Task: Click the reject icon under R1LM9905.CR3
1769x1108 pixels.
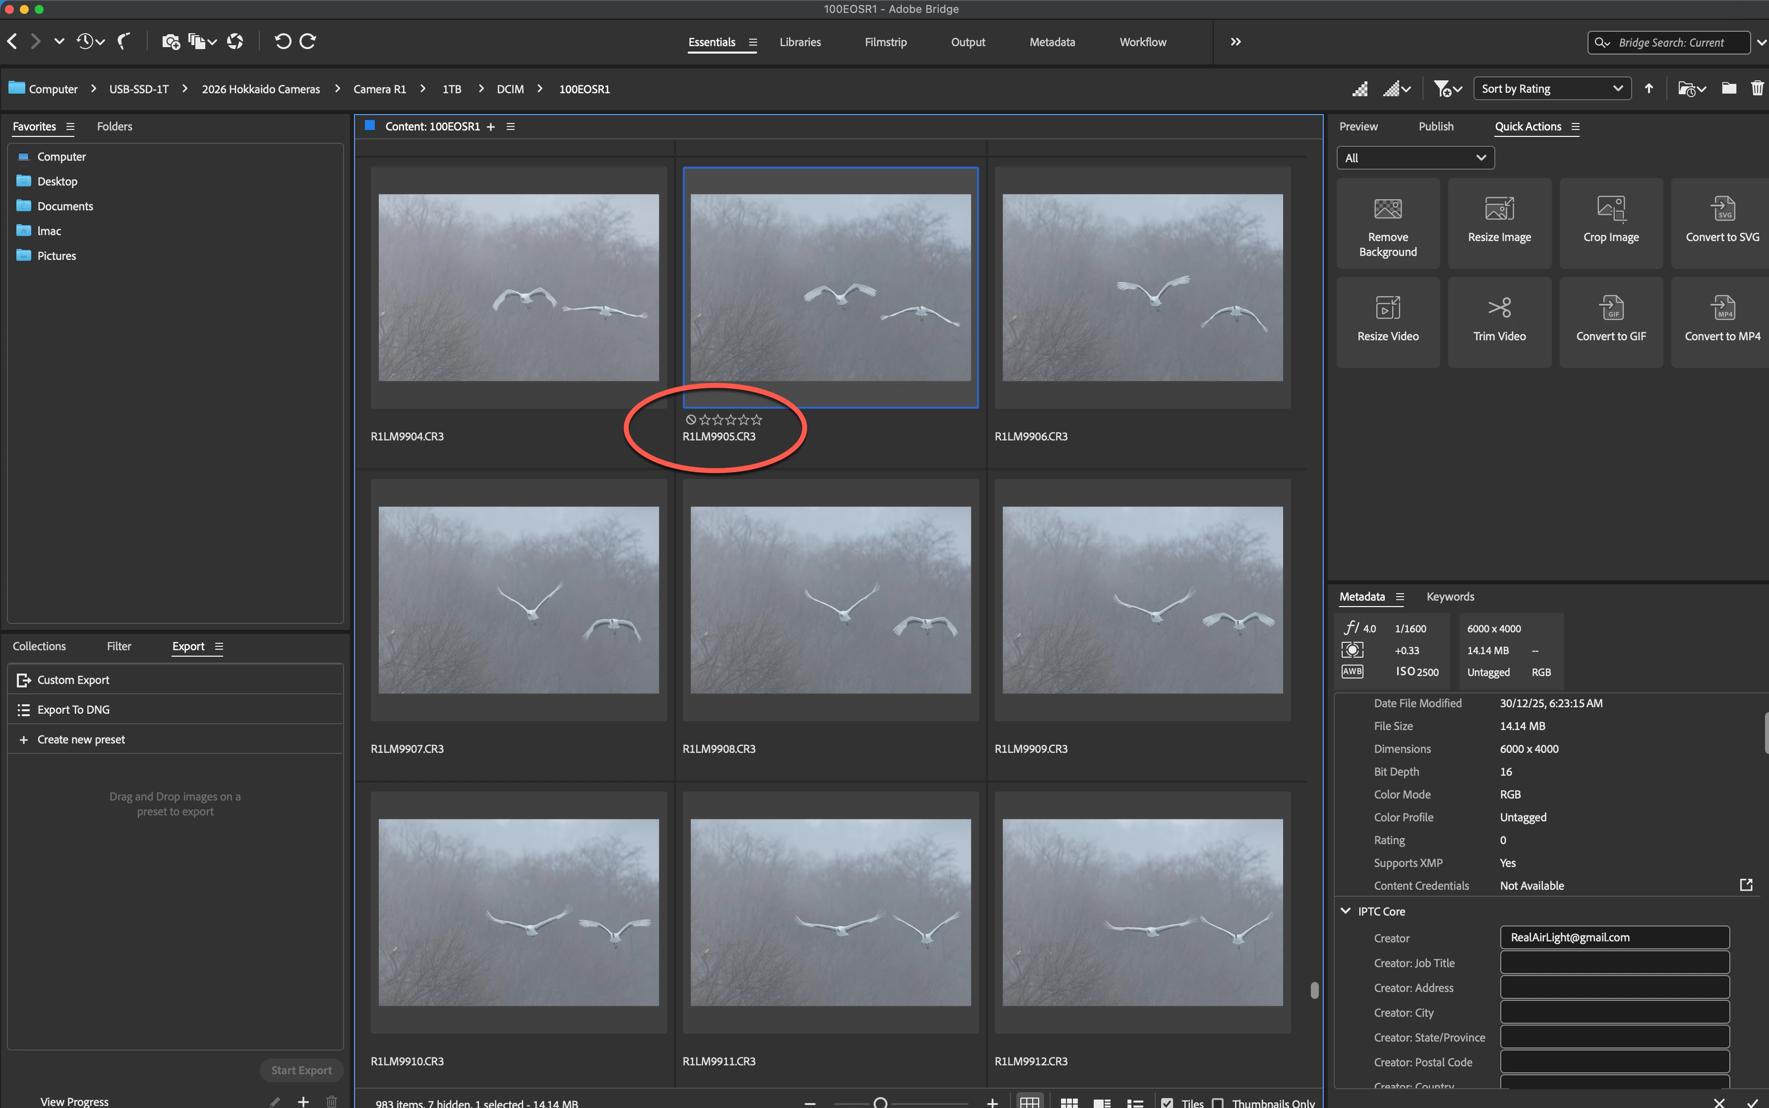Action: 690,420
